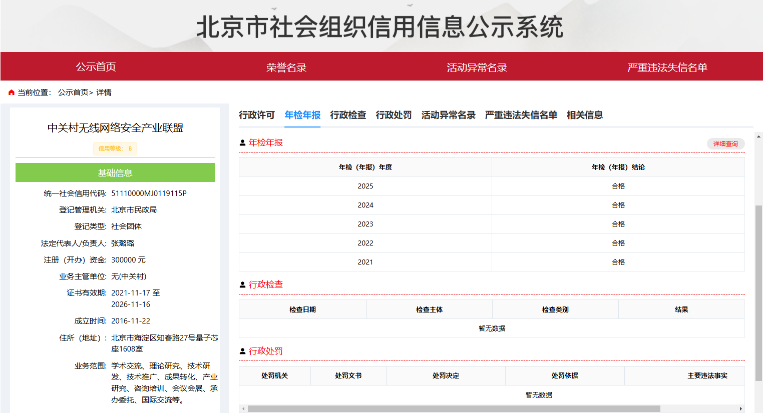Click the 合格 result in the 2021 row

[618, 262]
